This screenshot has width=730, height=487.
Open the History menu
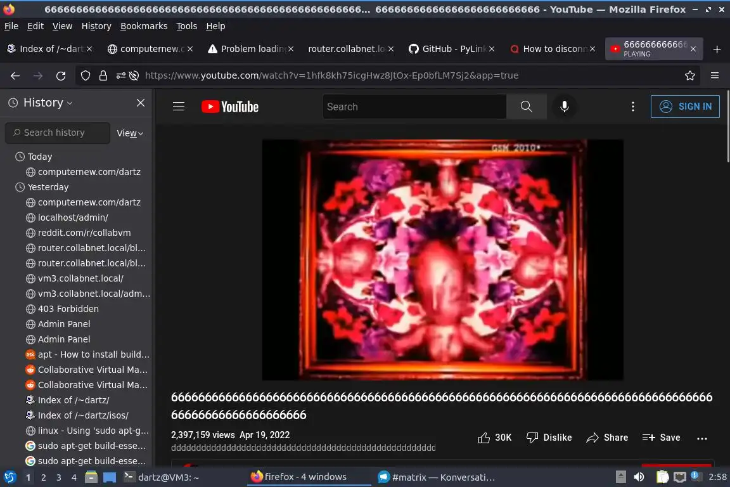[x=96, y=26]
